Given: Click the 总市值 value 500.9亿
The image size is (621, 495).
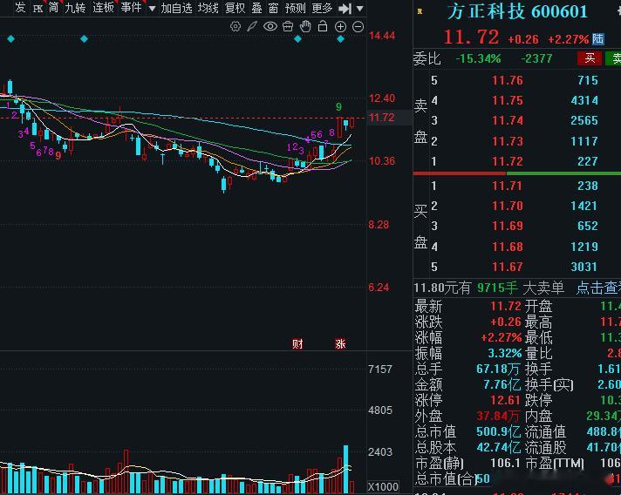Looking at the screenshot, I should (499, 431).
